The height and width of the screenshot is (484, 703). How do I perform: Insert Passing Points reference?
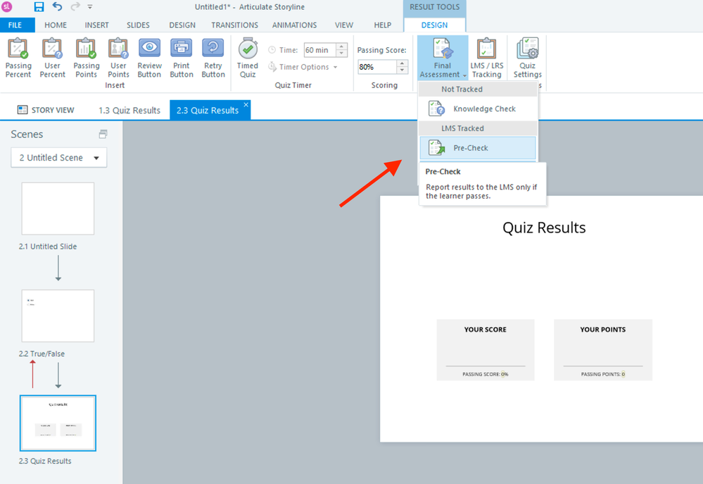pyautogui.click(x=86, y=58)
